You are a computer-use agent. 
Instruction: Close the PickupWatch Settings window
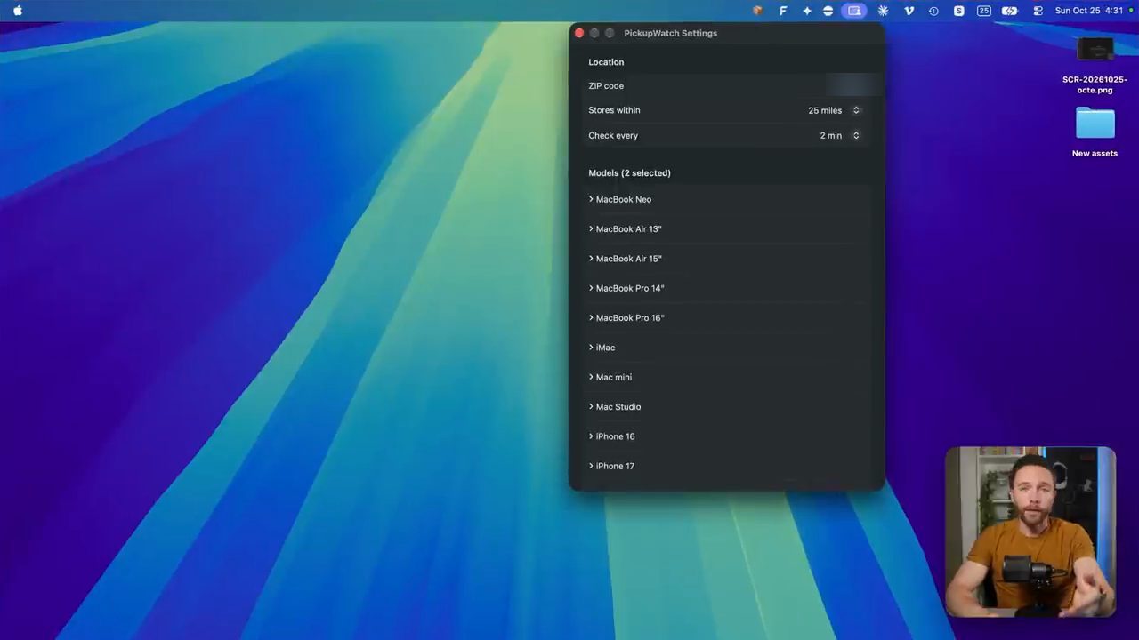coord(579,33)
